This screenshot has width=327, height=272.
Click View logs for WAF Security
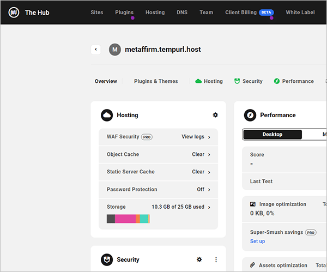[x=193, y=137]
